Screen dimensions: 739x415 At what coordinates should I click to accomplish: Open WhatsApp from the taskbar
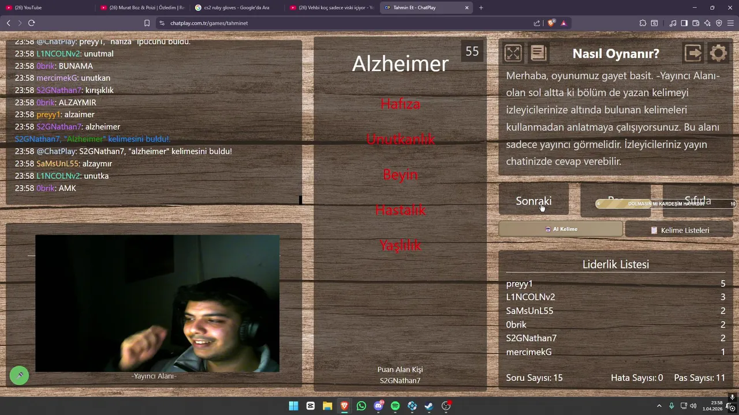361,406
